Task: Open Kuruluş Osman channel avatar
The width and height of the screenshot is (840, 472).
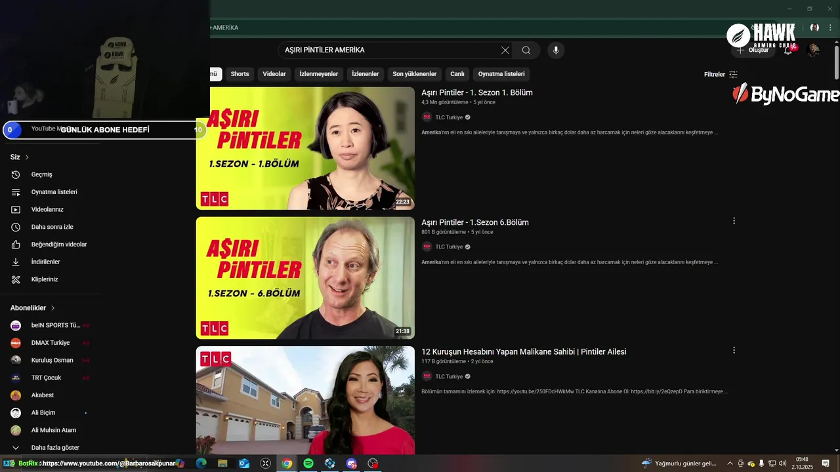Action: (x=16, y=360)
